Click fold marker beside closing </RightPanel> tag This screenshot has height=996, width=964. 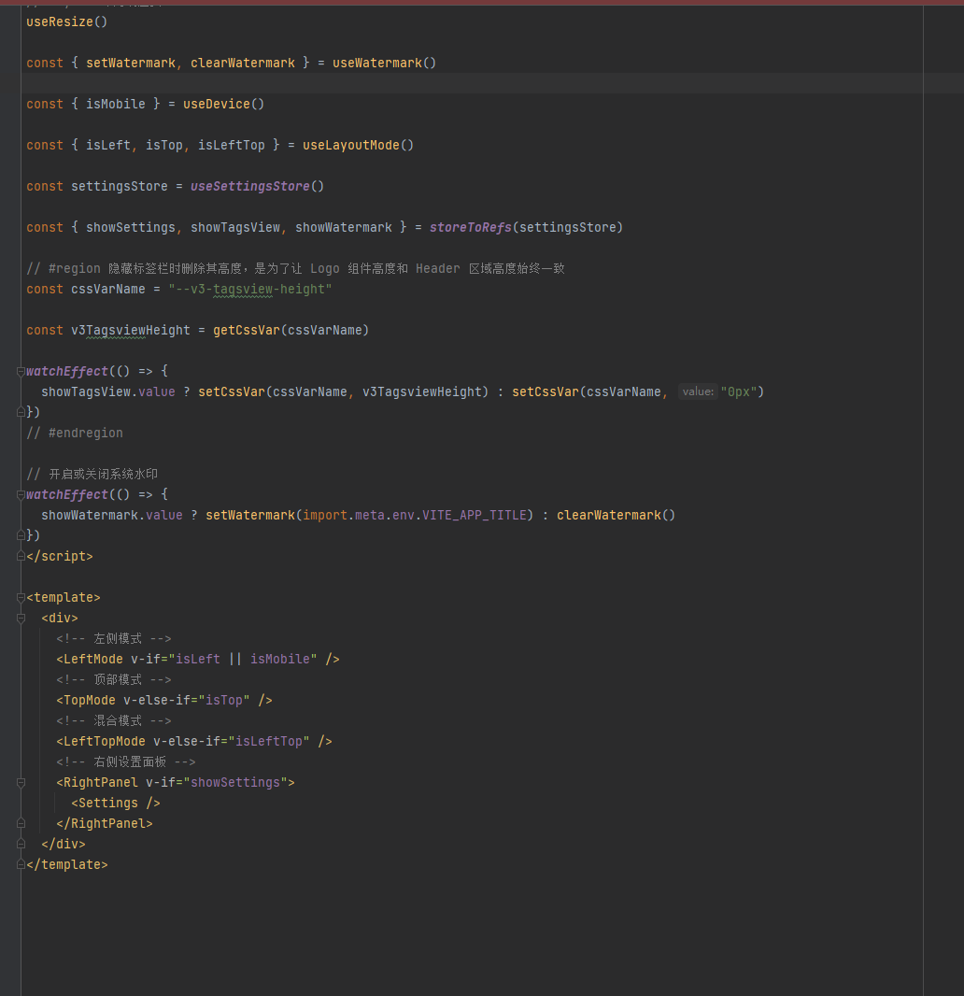(x=21, y=824)
